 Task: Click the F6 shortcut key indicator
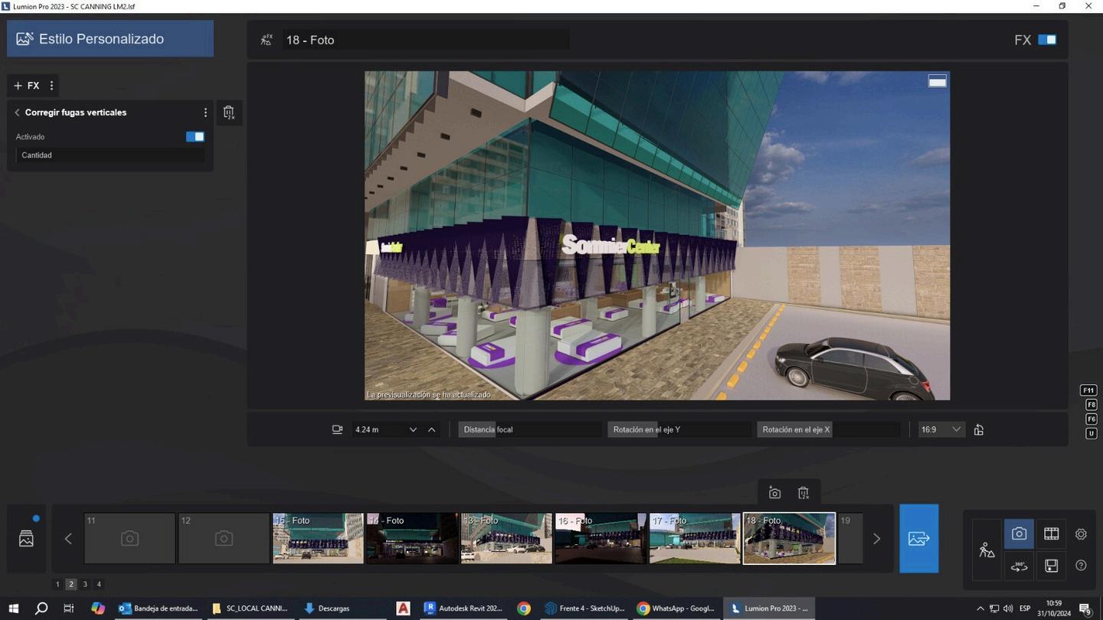pos(1092,419)
